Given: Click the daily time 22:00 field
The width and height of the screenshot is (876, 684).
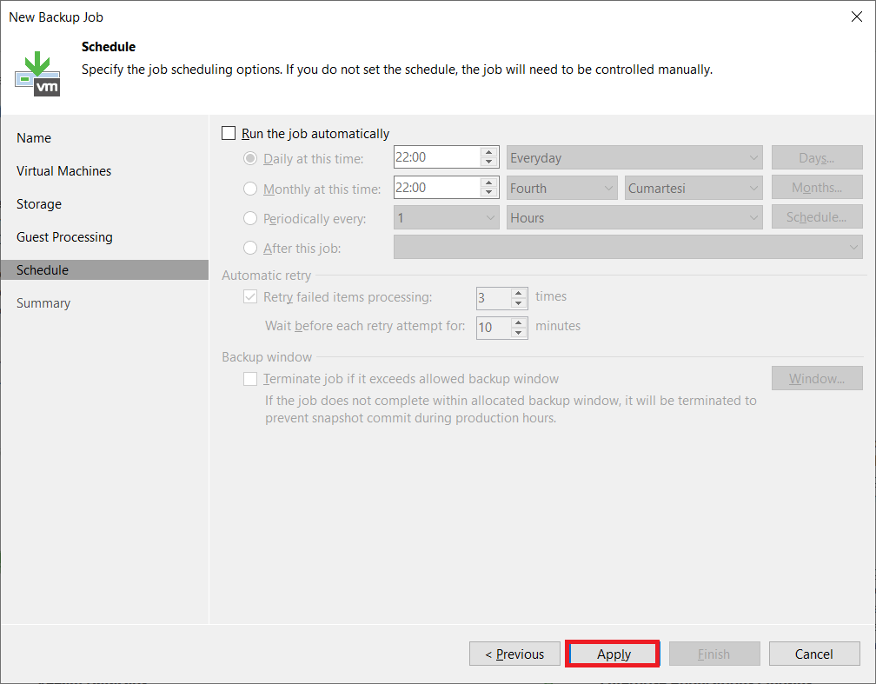Looking at the screenshot, I should pos(435,158).
